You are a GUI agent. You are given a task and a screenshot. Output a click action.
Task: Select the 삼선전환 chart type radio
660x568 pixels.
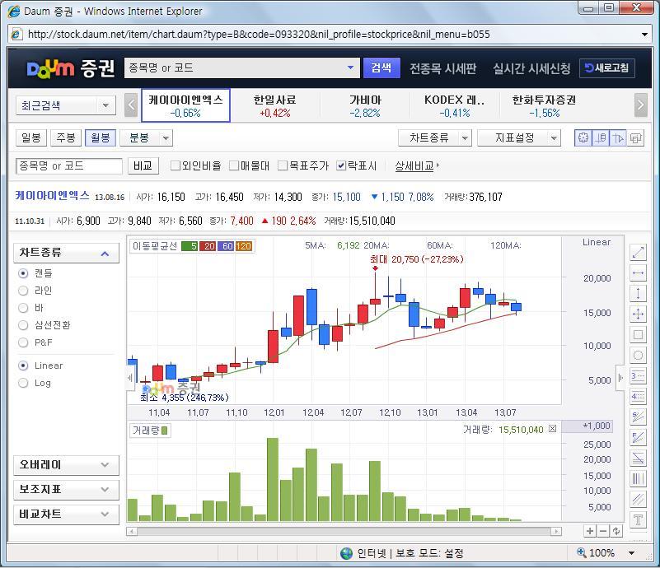[x=24, y=325]
